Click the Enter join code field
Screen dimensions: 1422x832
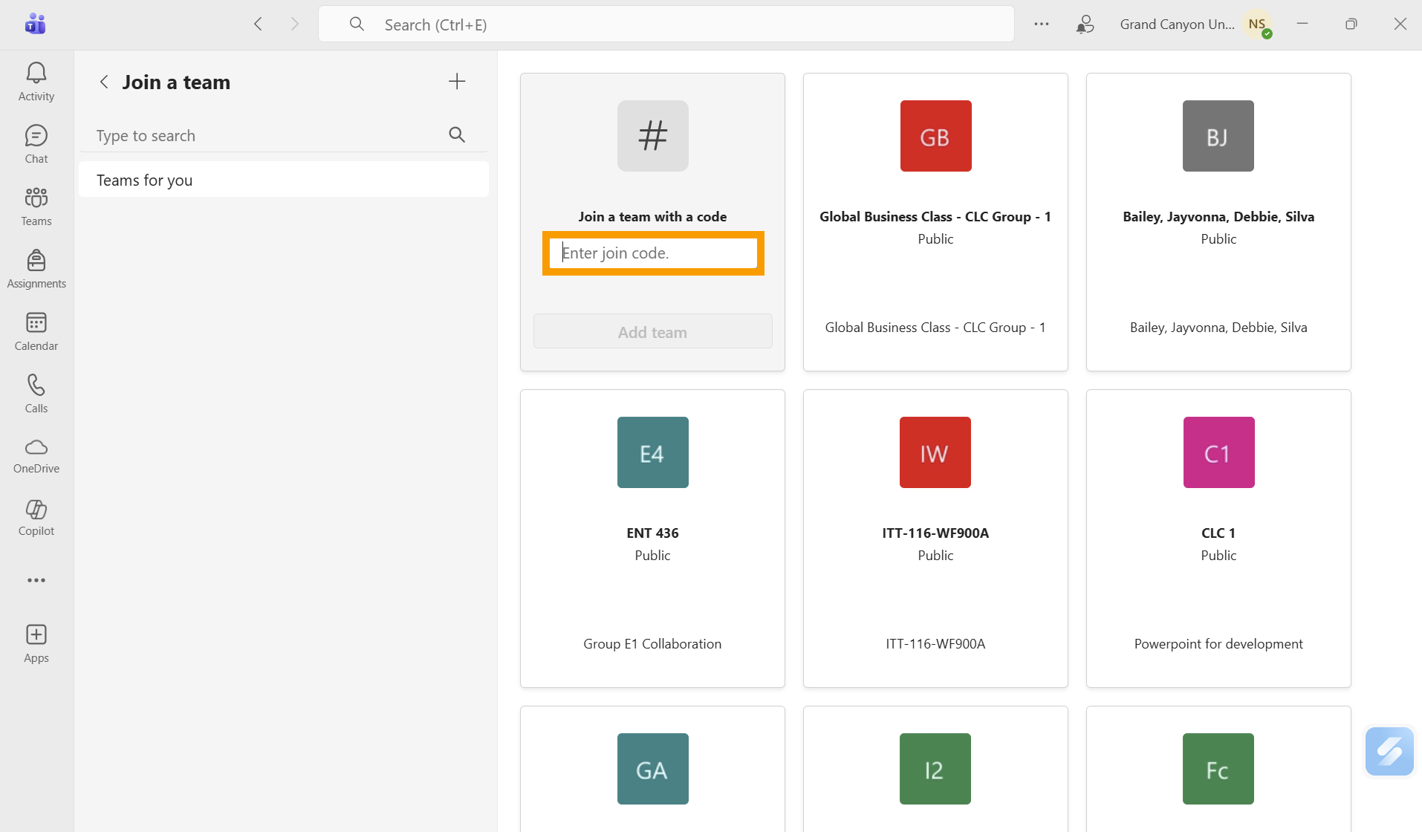652,253
